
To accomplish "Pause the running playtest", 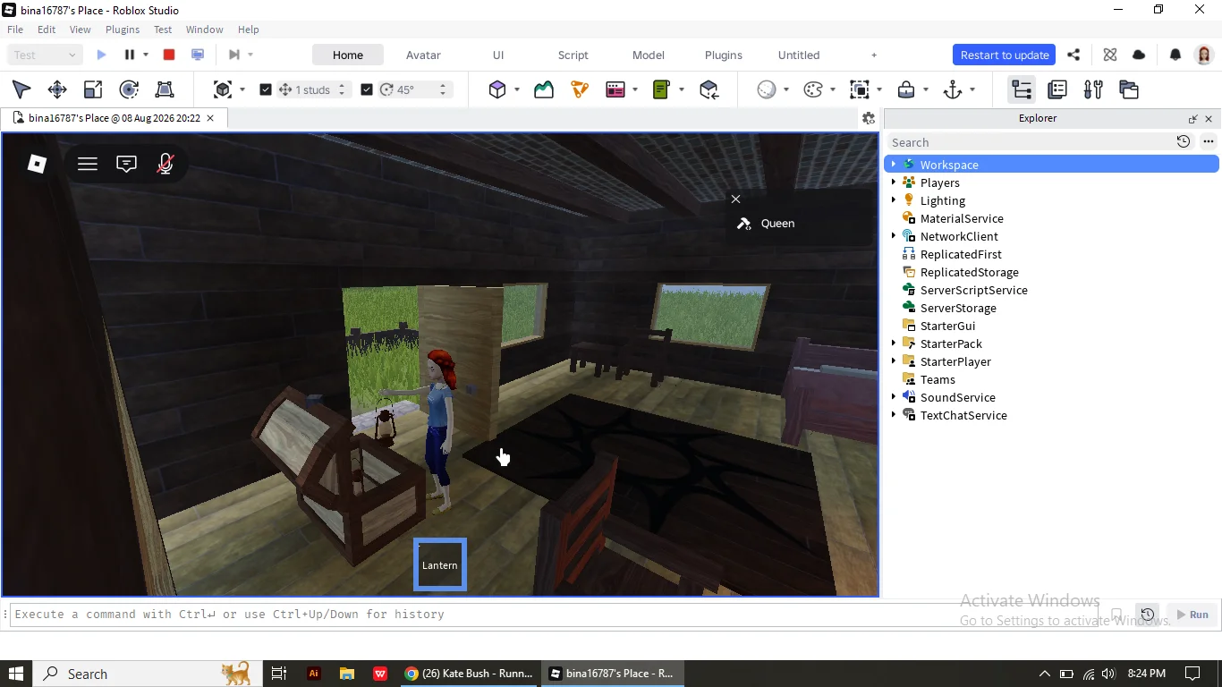I will point(130,55).
